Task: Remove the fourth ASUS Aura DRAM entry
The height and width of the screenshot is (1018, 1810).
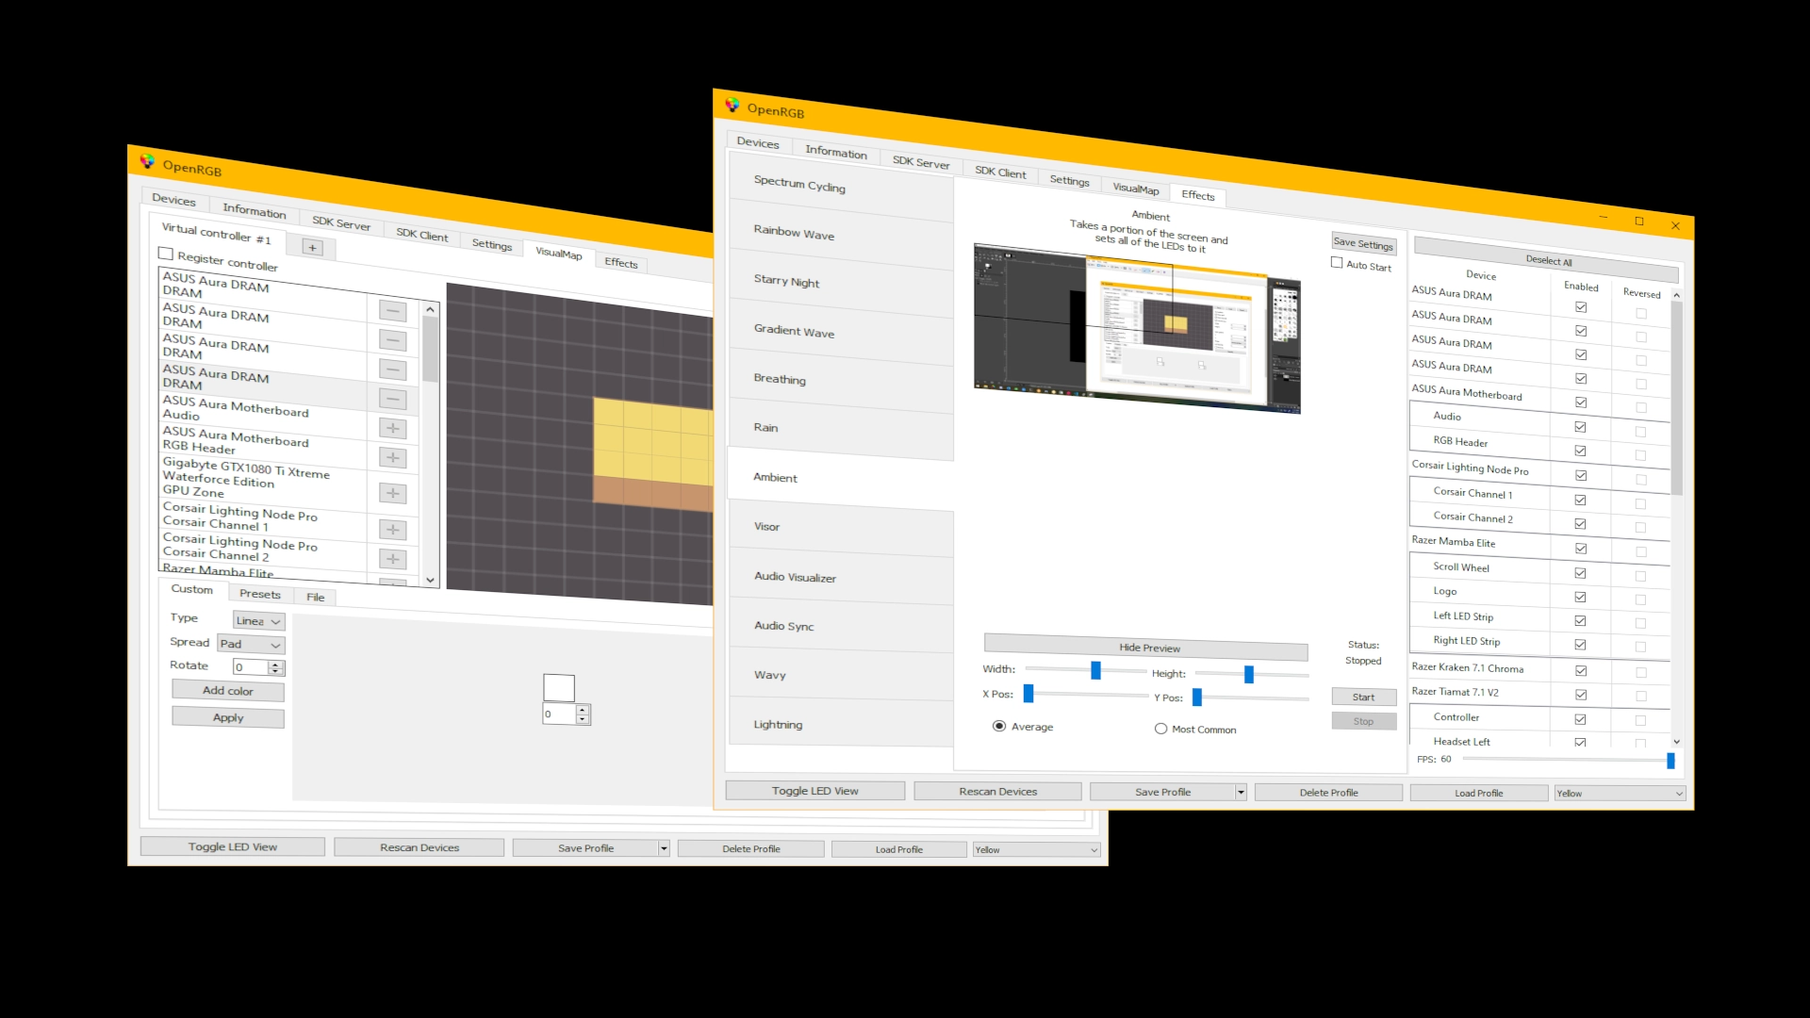Action: 393,399
